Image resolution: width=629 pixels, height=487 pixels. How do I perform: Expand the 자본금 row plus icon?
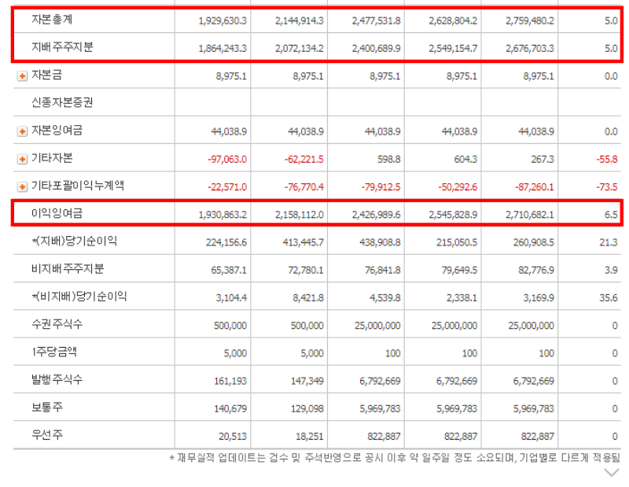pyautogui.click(x=22, y=76)
